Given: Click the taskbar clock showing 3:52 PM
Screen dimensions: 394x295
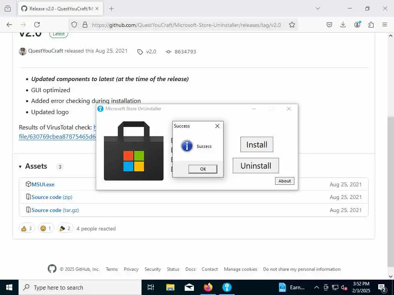Looking at the screenshot, I should coord(361,287).
